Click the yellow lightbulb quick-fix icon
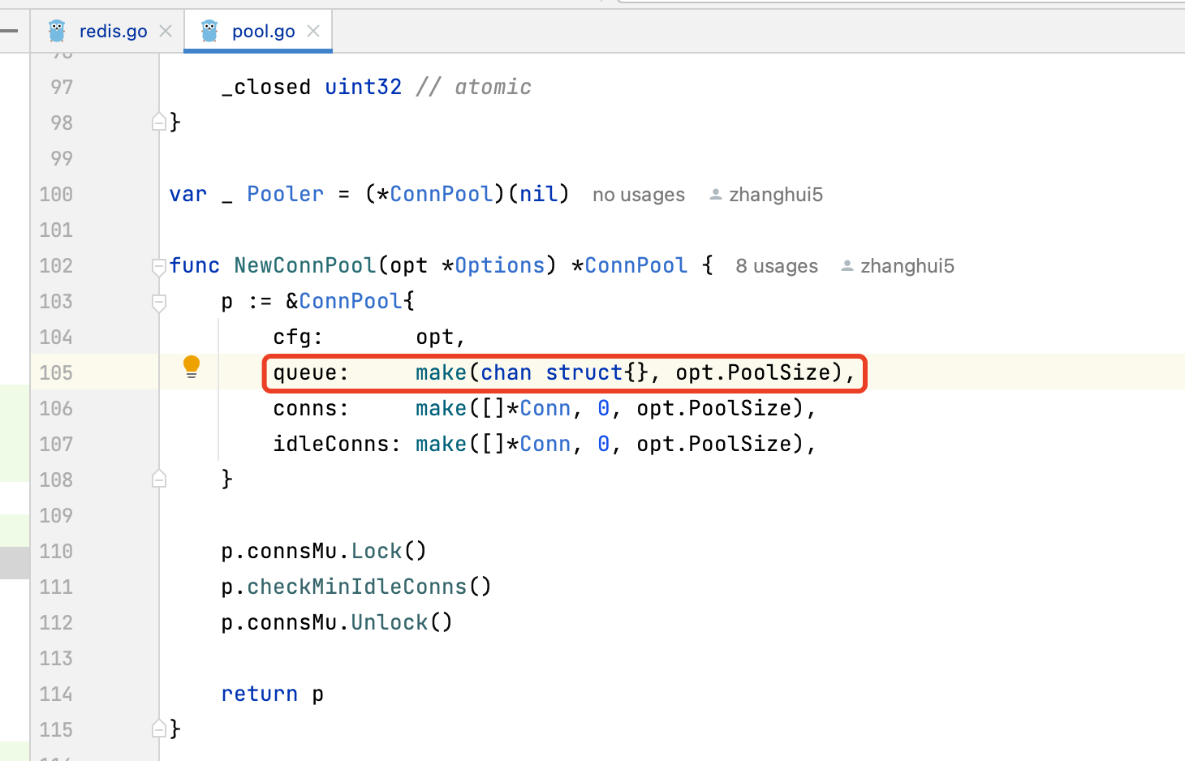1185x761 pixels. [192, 367]
